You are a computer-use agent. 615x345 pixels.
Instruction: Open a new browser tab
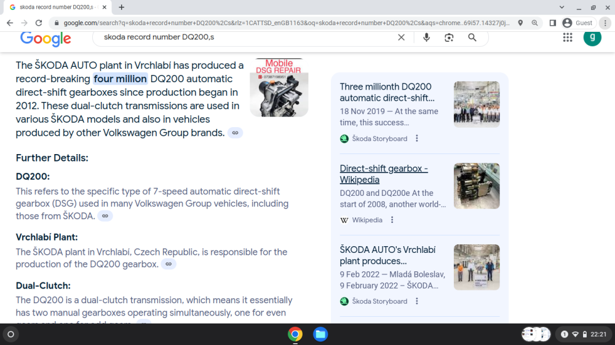122,7
